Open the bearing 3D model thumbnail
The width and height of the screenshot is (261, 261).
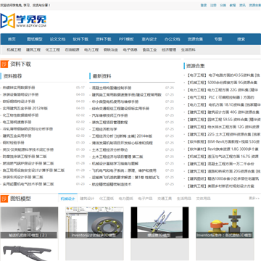pyautogui.click(x=94, y=223)
